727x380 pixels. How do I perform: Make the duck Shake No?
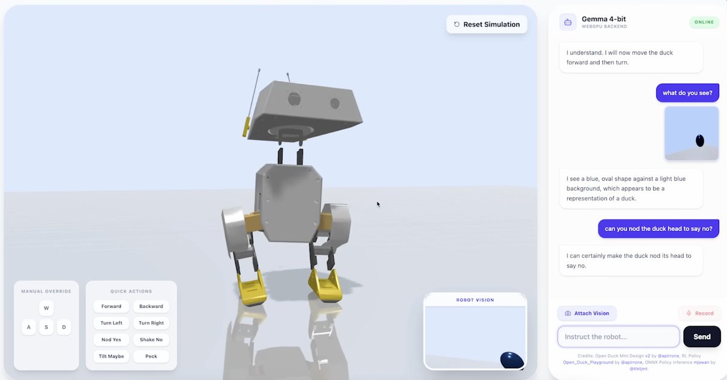150,339
